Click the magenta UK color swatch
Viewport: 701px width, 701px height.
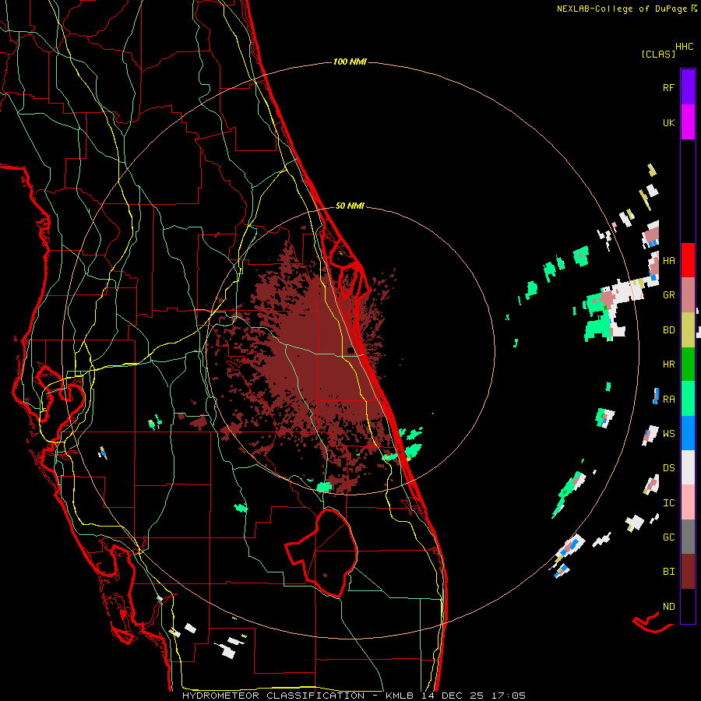point(688,122)
